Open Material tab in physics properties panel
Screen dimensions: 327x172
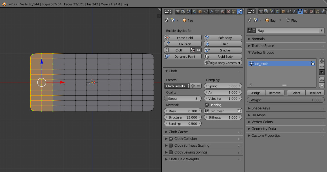point(223,12)
